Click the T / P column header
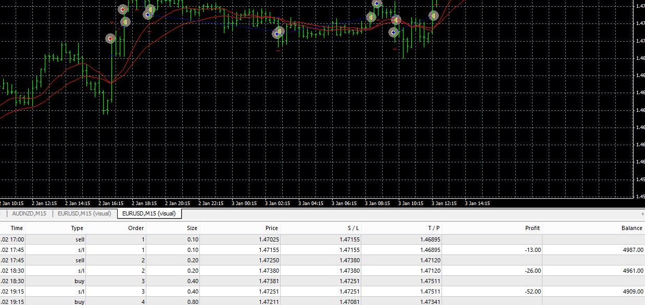Viewport: 645px width, 305px height. point(434,228)
